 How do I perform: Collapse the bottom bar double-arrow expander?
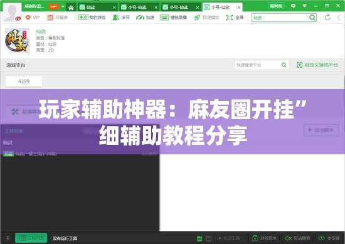tap(8, 238)
